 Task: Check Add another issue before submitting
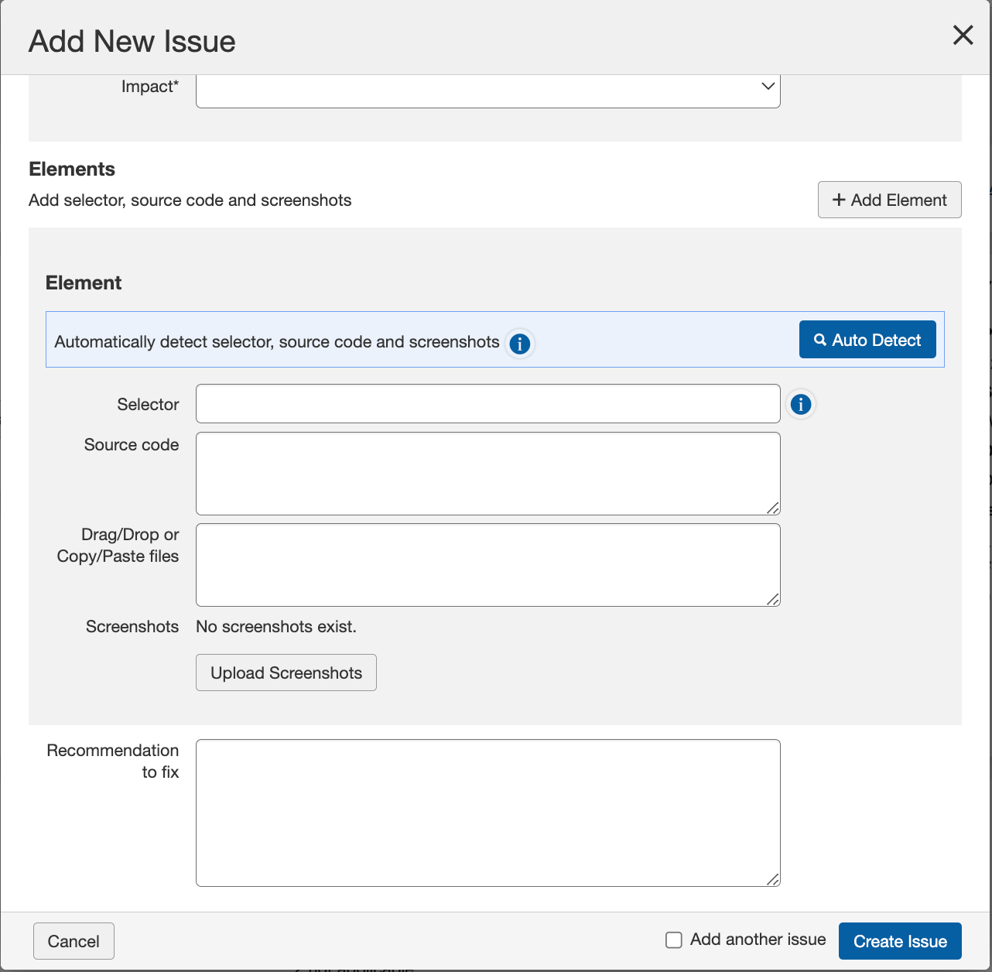tap(673, 939)
